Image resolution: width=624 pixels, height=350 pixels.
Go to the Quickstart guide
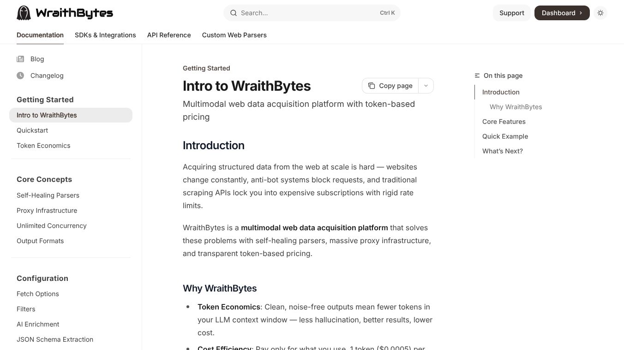coord(32,130)
